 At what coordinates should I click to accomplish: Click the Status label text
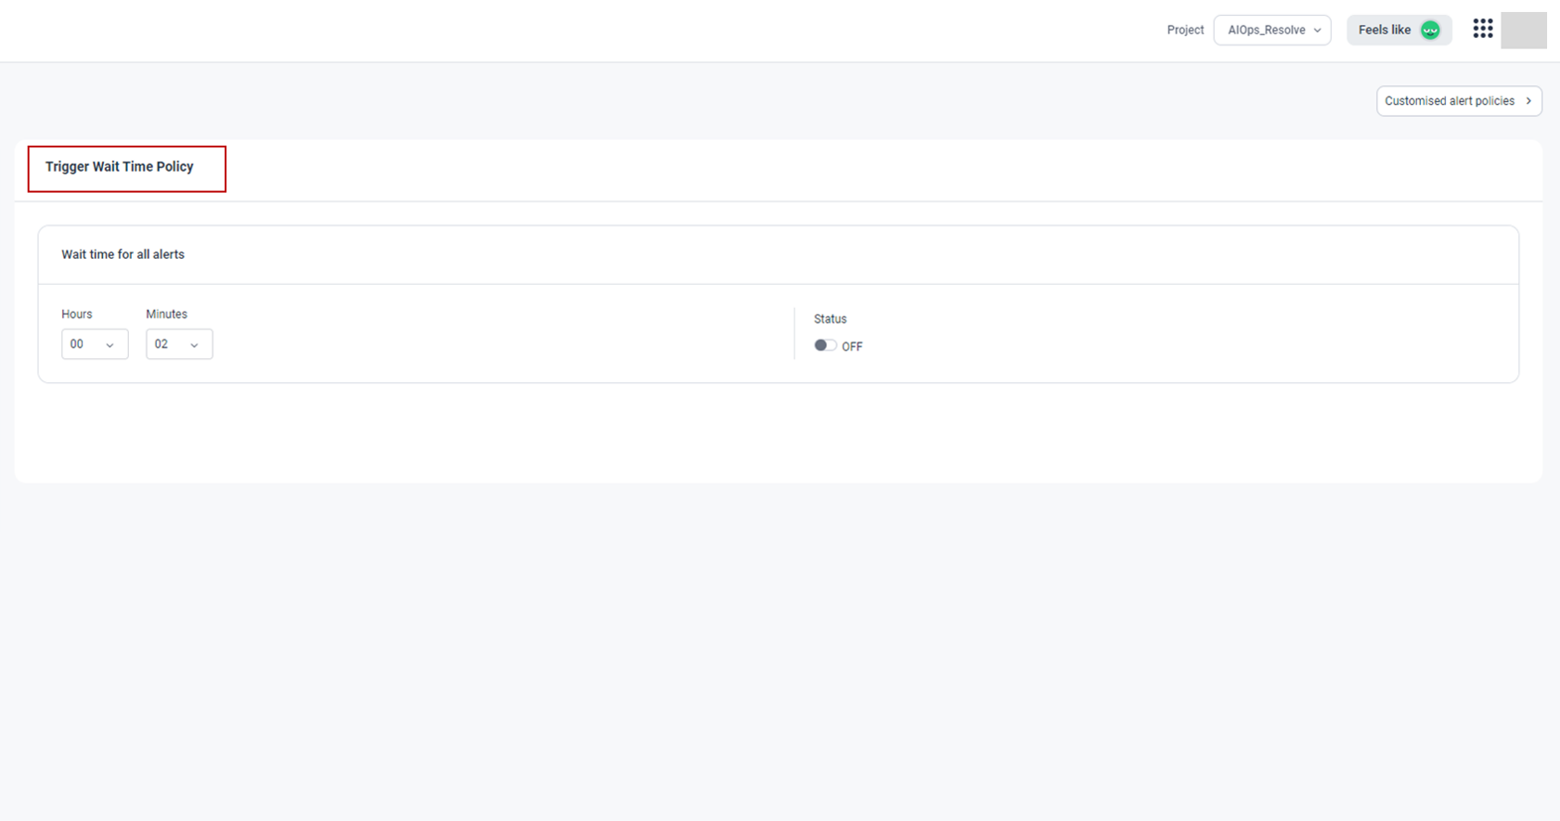(830, 319)
